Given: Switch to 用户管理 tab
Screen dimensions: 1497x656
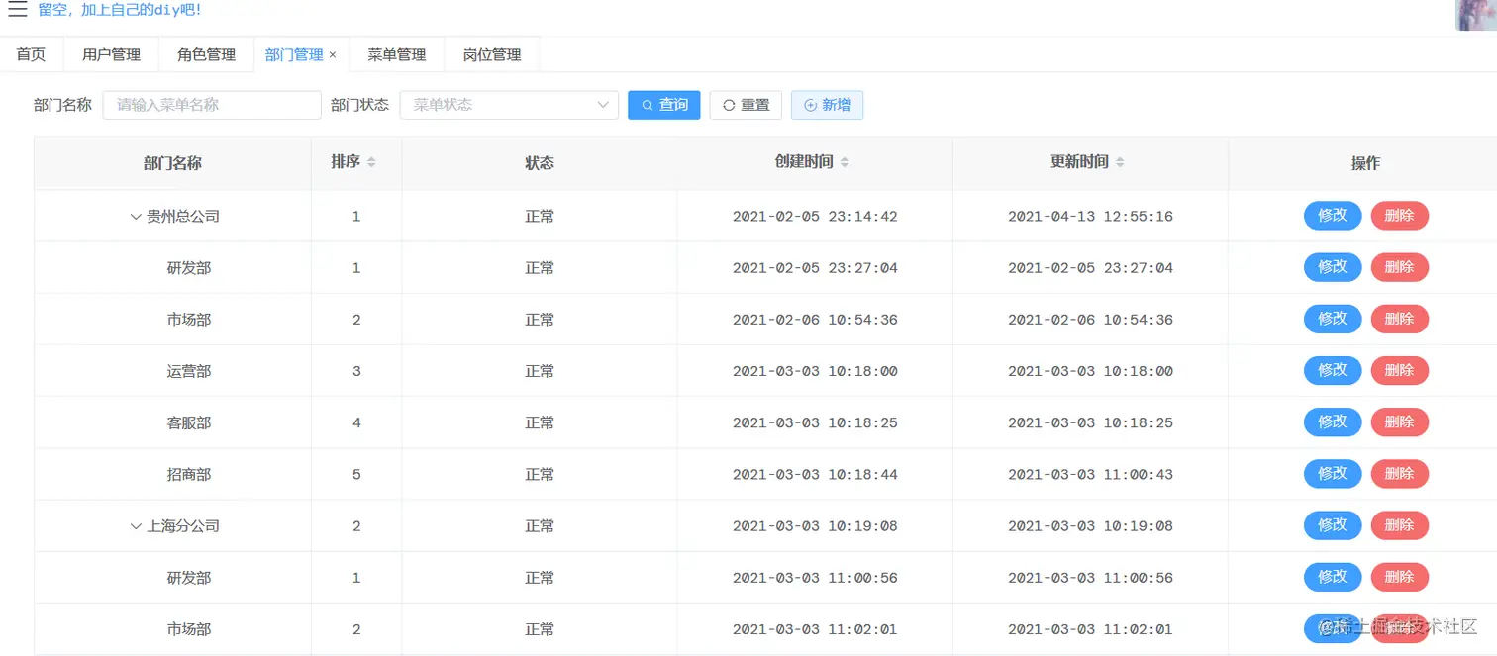Looking at the screenshot, I should (x=112, y=55).
